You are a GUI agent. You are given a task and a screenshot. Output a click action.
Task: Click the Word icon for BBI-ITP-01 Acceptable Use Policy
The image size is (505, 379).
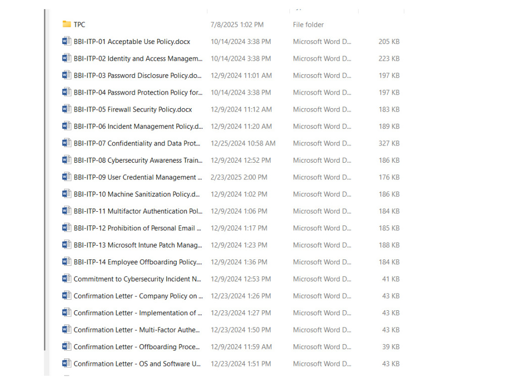click(x=67, y=41)
